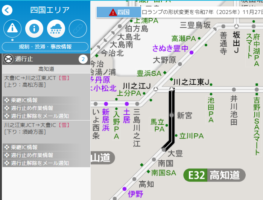Click the 大豊 interchange marker
Image resolution: width=263 pixels, height=200 pixels.
[x=164, y=150]
